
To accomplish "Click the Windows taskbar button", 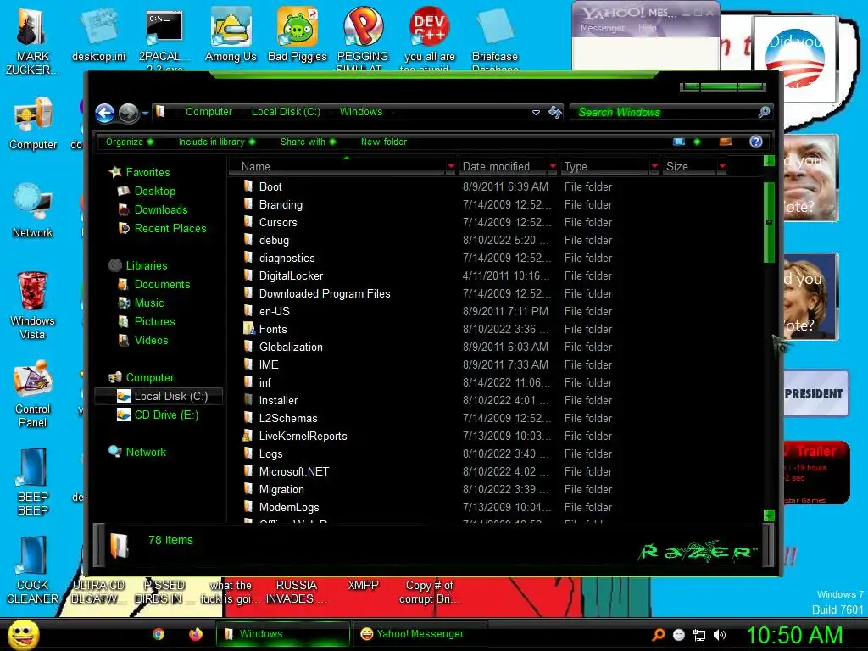I will [283, 634].
